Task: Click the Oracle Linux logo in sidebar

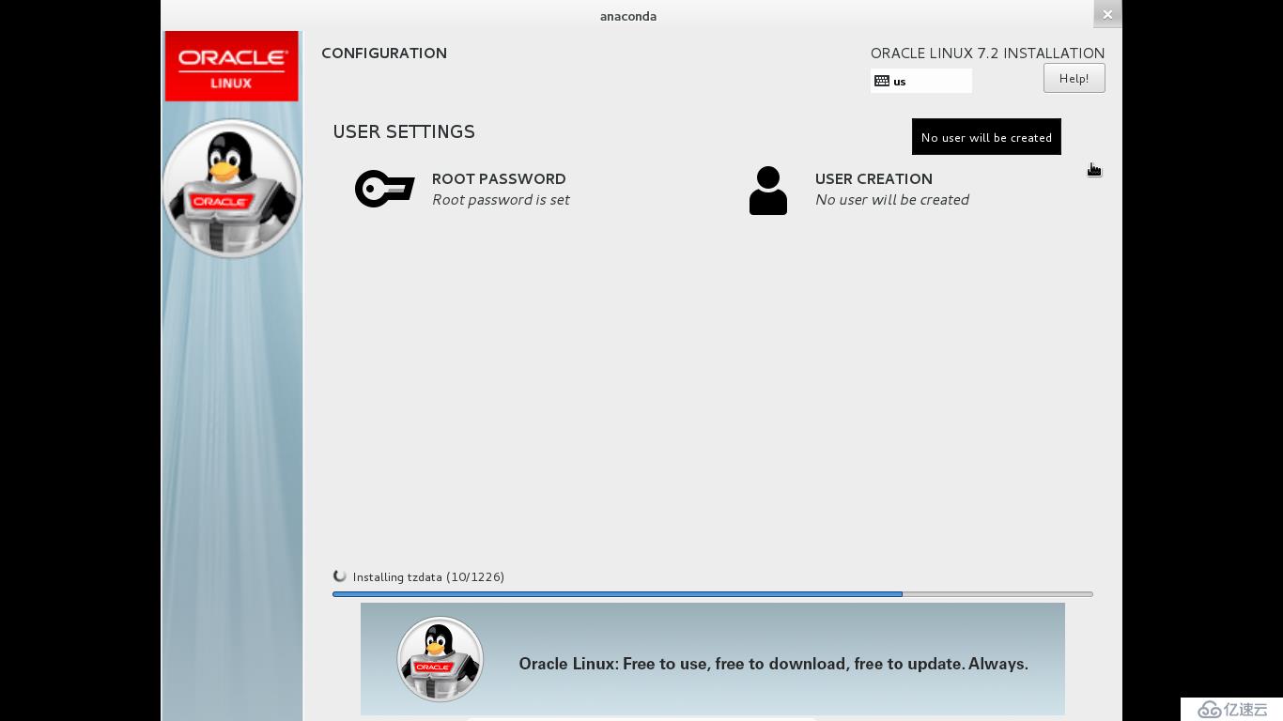Action: [x=232, y=66]
